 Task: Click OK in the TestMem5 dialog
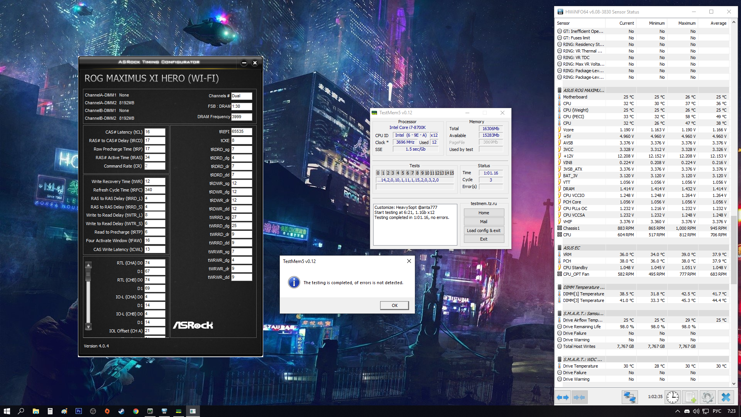pos(394,305)
